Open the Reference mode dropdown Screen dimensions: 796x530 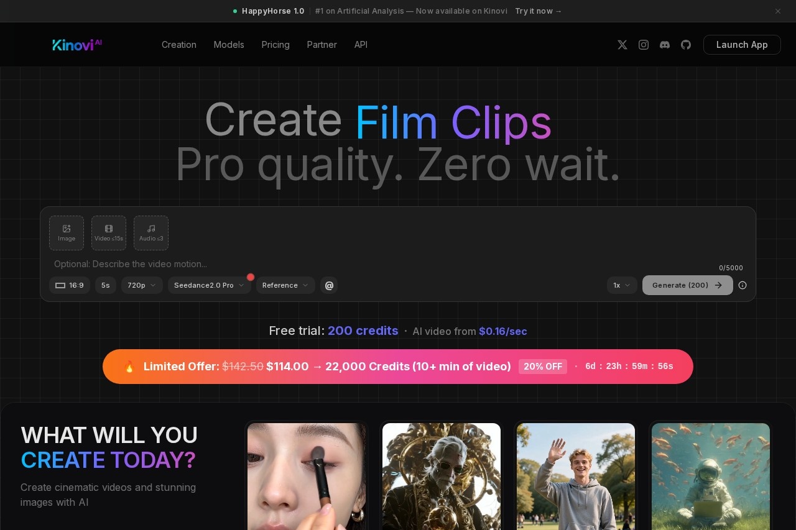[285, 285]
